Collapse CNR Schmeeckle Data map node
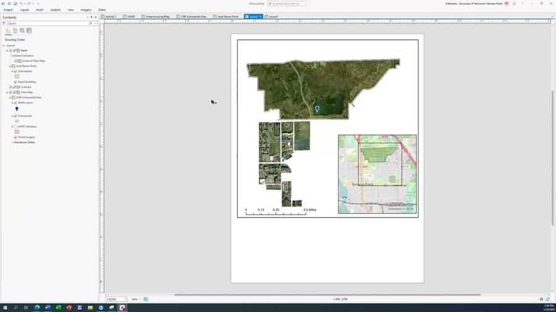This screenshot has width=556, height=312. 10,97
